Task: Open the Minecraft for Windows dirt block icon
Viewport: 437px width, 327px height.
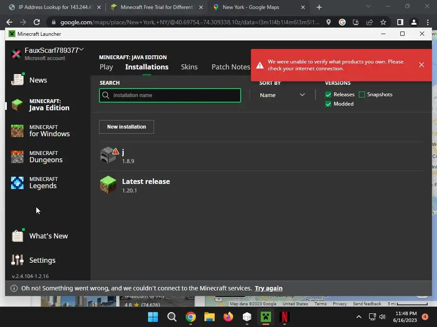Action: [17, 131]
